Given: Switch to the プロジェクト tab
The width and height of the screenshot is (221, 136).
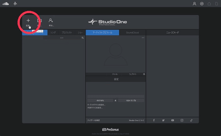Looking at the screenshot, I should pyautogui.click(x=67, y=33).
